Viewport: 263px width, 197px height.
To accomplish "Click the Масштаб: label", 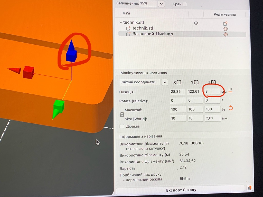I will [133, 110].
